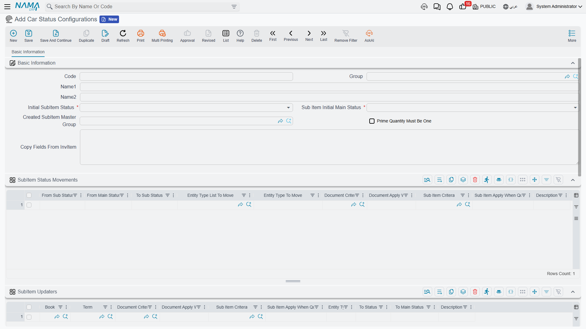Delete row in SubItem Status Movements toolbar
586x329 pixels.
tap(475, 180)
